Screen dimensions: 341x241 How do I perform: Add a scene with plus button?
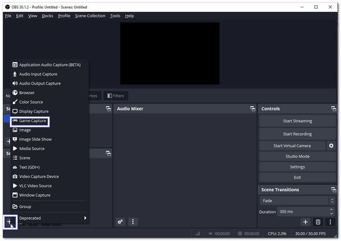[x=8, y=142]
